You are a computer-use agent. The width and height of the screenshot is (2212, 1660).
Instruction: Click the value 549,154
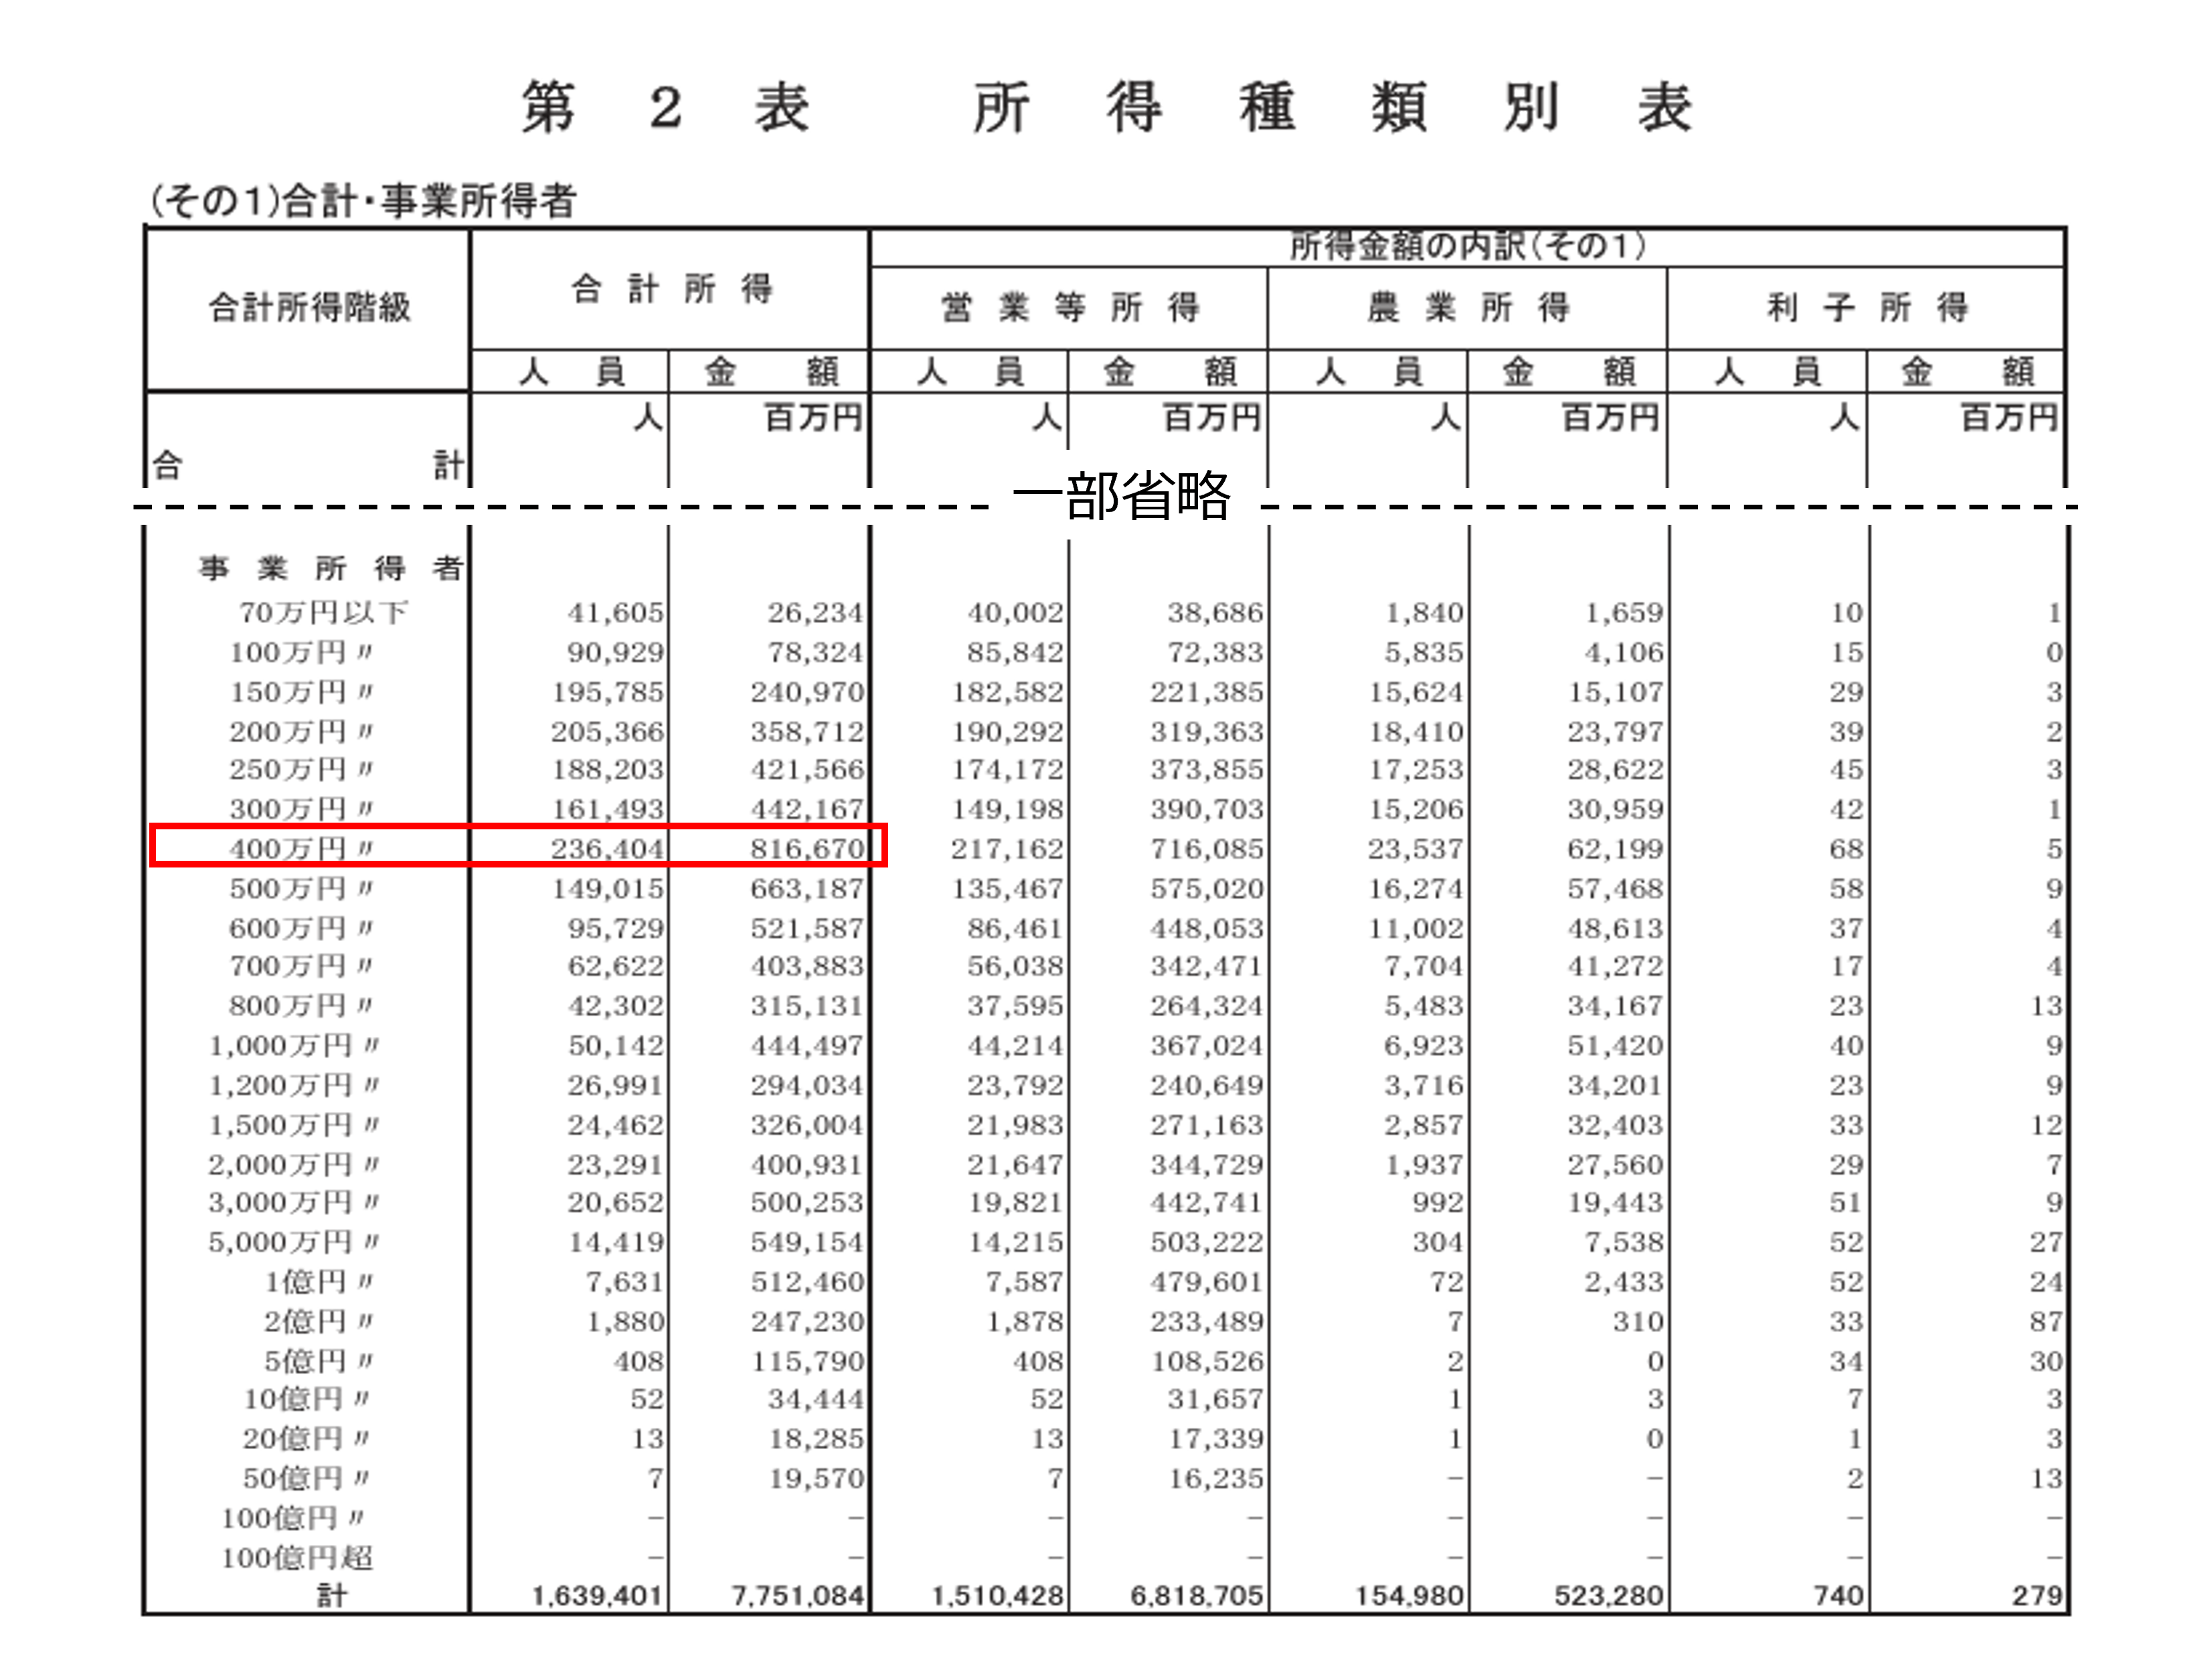point(808,1243)
